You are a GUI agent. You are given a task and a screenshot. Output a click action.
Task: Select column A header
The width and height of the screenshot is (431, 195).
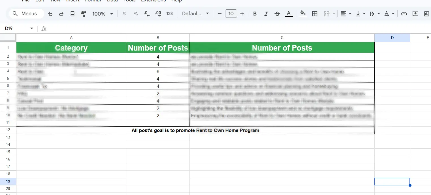coord(71,38)
